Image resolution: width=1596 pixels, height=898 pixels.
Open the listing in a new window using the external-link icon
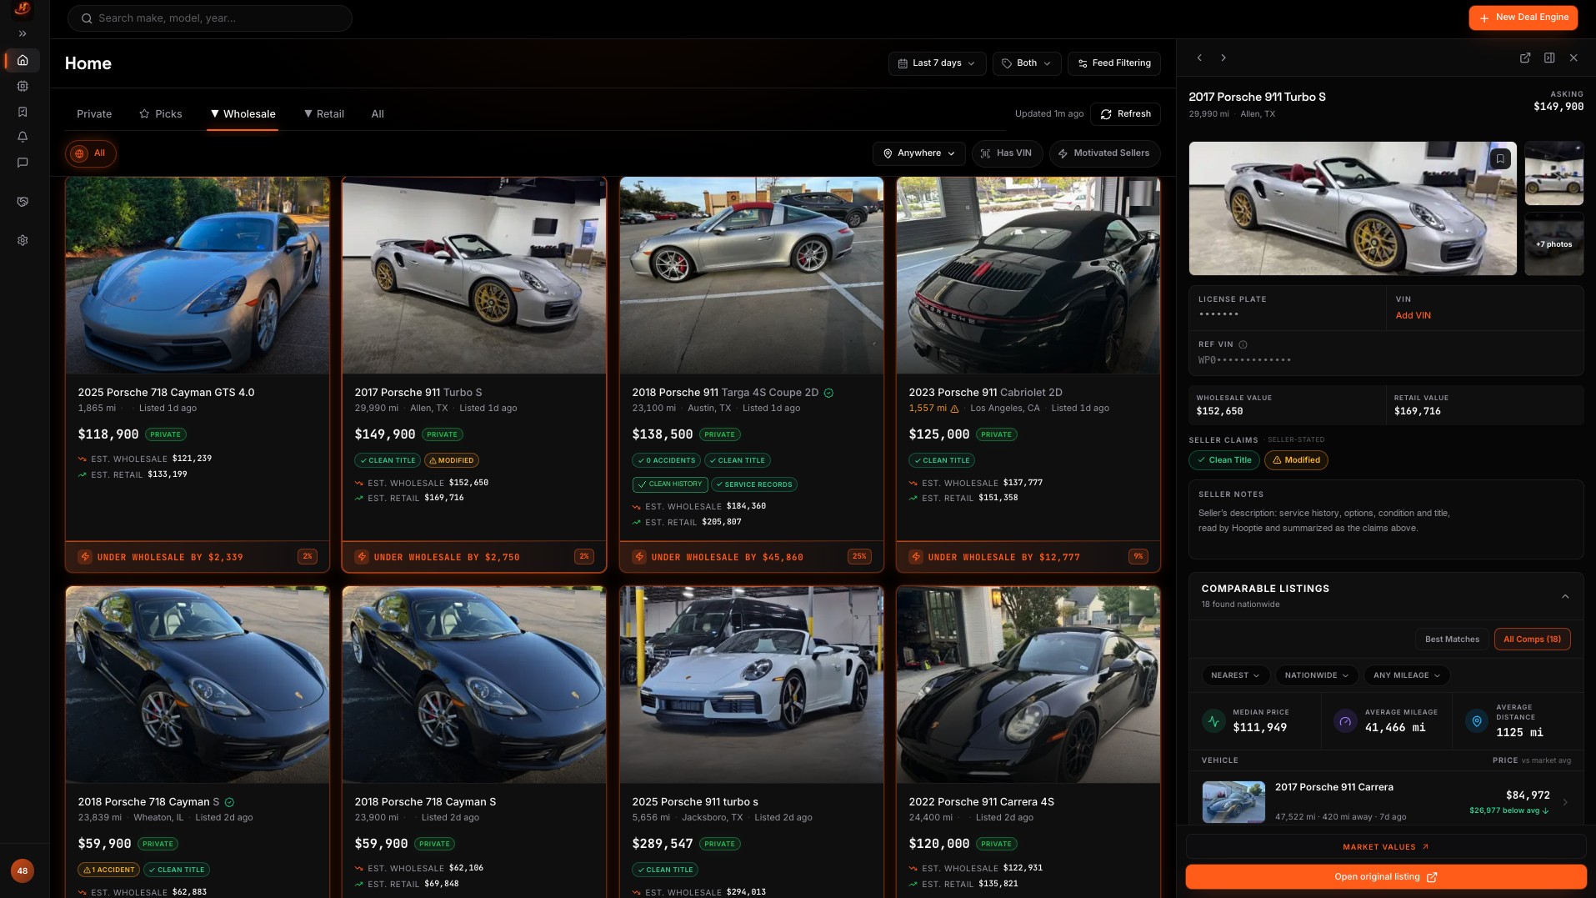(1525, 58)
